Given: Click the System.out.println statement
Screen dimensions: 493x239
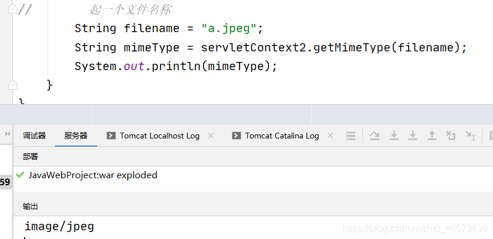Looking at the screenshot, I should 176,67.
